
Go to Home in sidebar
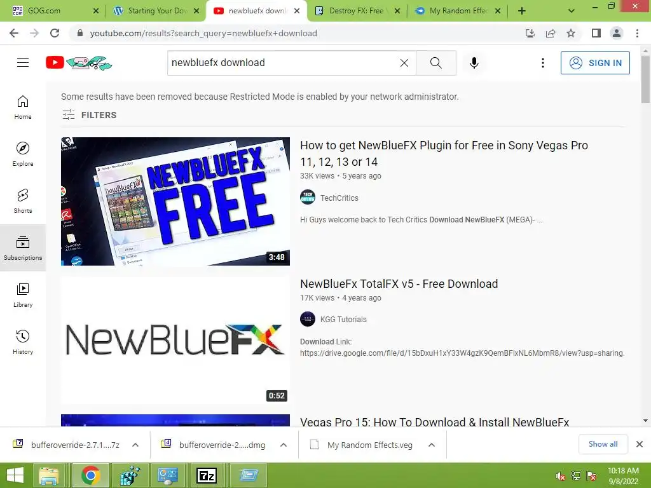coord(23,107)
